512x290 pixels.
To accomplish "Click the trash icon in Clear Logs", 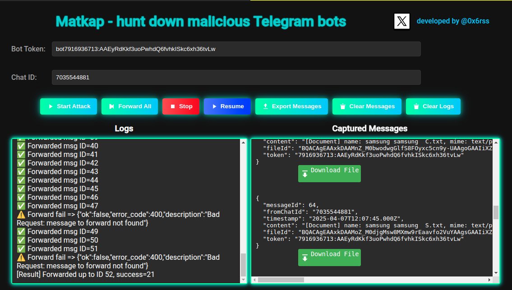I will click(x=416, y=106).
